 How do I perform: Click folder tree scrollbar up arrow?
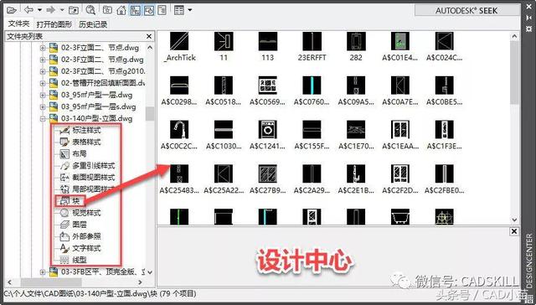point(150,48)
